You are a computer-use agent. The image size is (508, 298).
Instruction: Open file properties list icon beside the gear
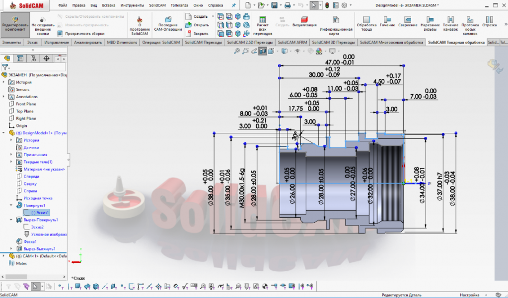pyautogui.click(x=336, y=5)
